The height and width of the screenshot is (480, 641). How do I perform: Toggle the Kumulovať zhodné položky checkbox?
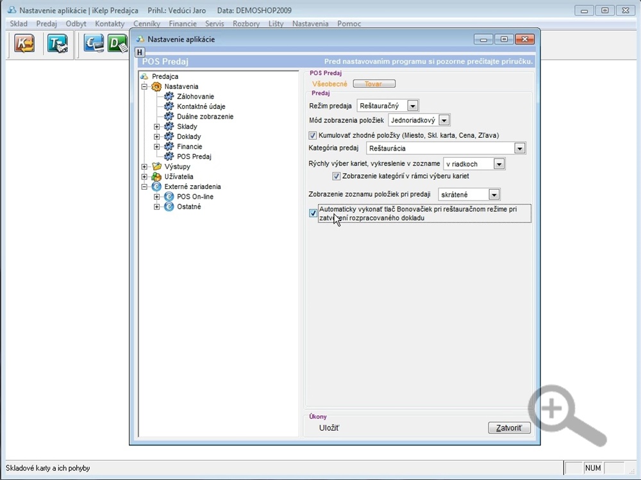[x=313, y=135]
